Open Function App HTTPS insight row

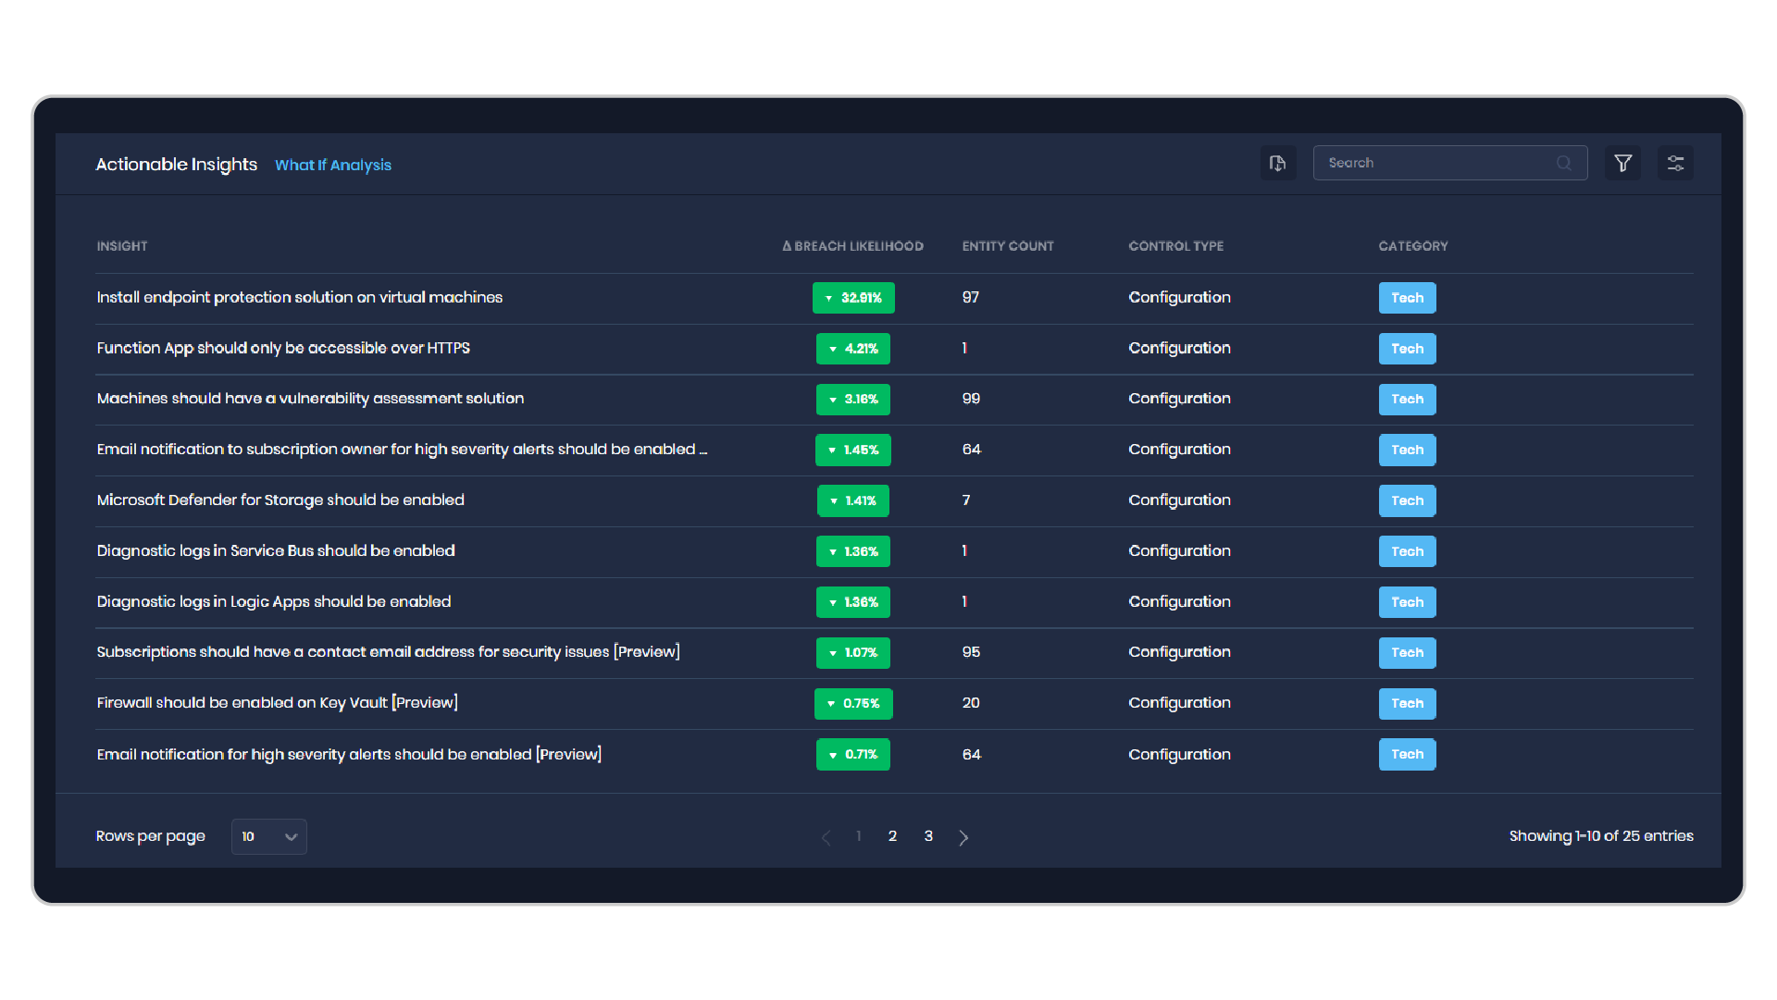tap(283, 348)
